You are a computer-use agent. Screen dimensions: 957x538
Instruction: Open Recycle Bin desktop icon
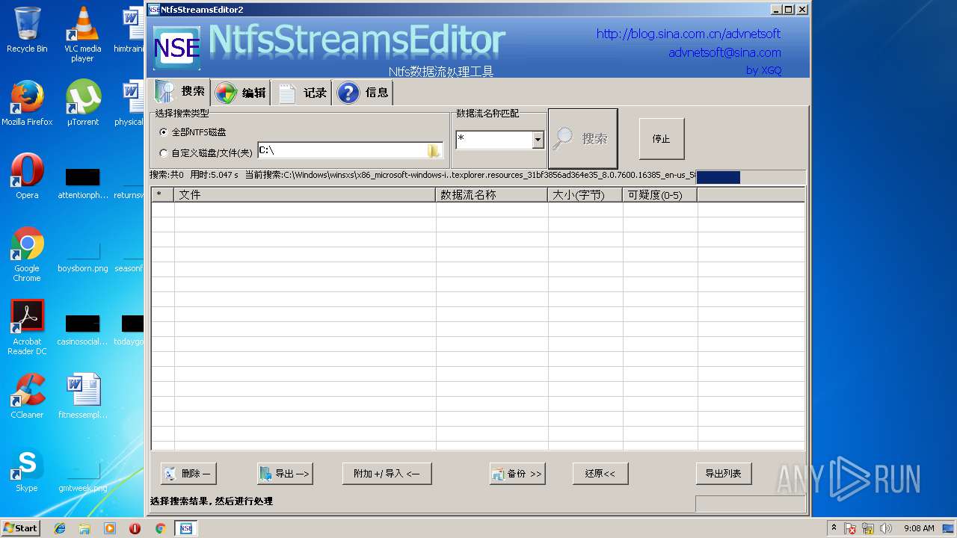pyautogui.click(x=27, y=30)
